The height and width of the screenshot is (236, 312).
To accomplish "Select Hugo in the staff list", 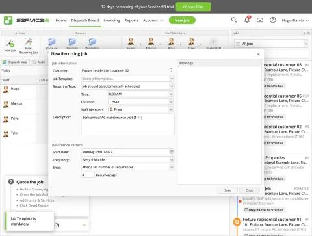I will 18,88.
